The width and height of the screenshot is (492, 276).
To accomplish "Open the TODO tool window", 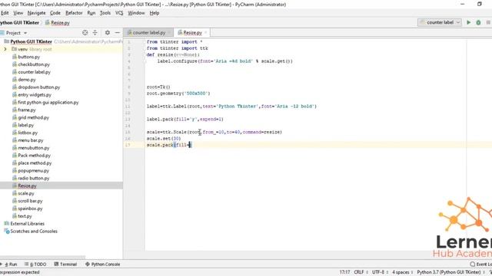I will pos(35,264).
